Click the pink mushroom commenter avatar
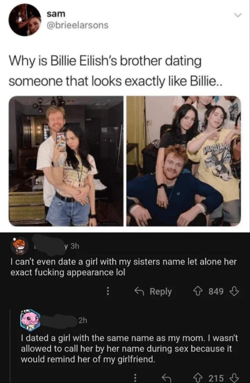 pyautogui.click(x=30, y=320)
